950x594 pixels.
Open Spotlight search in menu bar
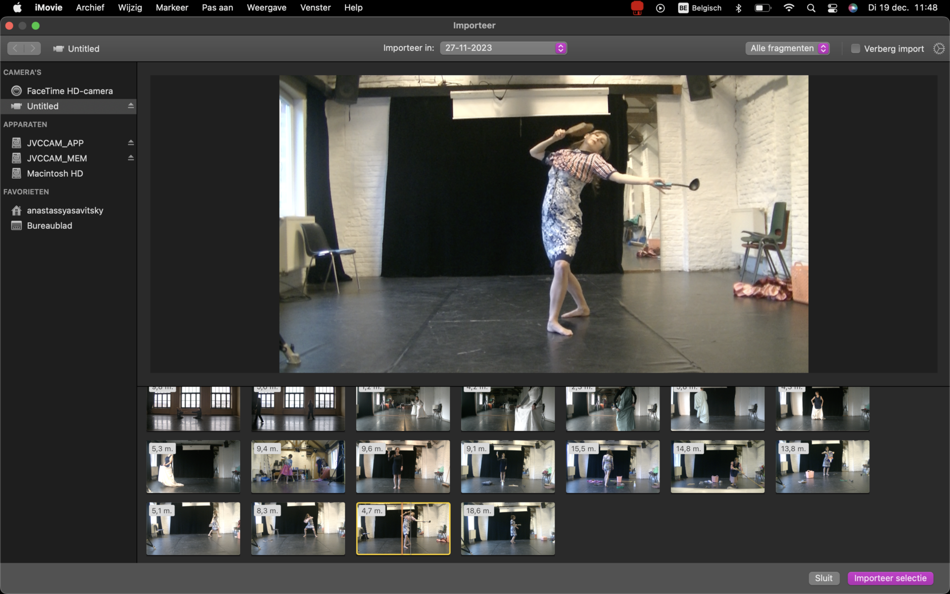click(x=811, y=8)
